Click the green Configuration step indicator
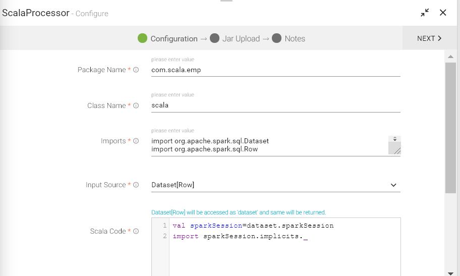The width and height of the screenshot is (460, 276). click(x=142, y=38)
